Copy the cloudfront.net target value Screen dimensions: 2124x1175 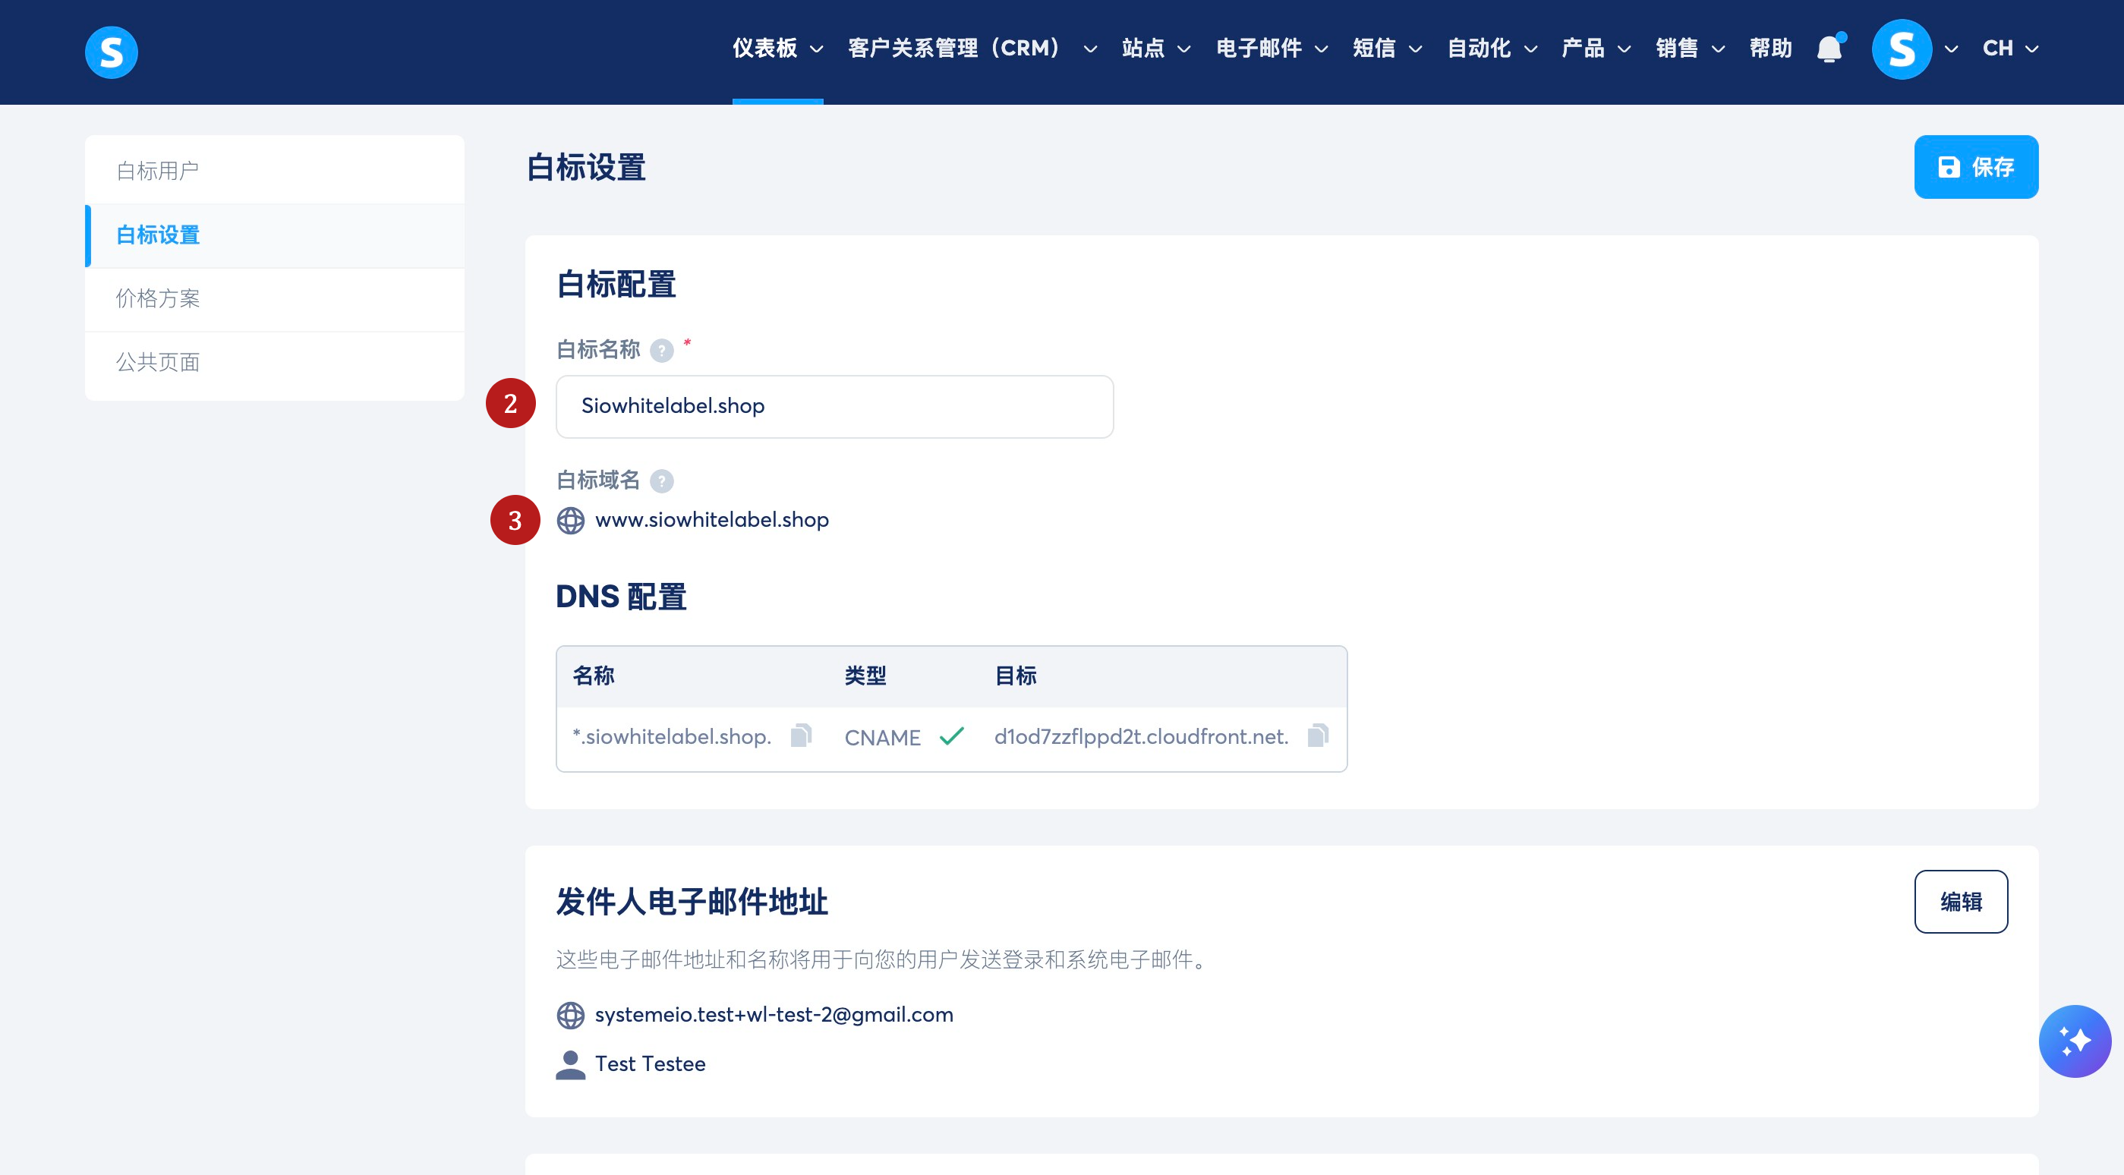[1318, 736]
